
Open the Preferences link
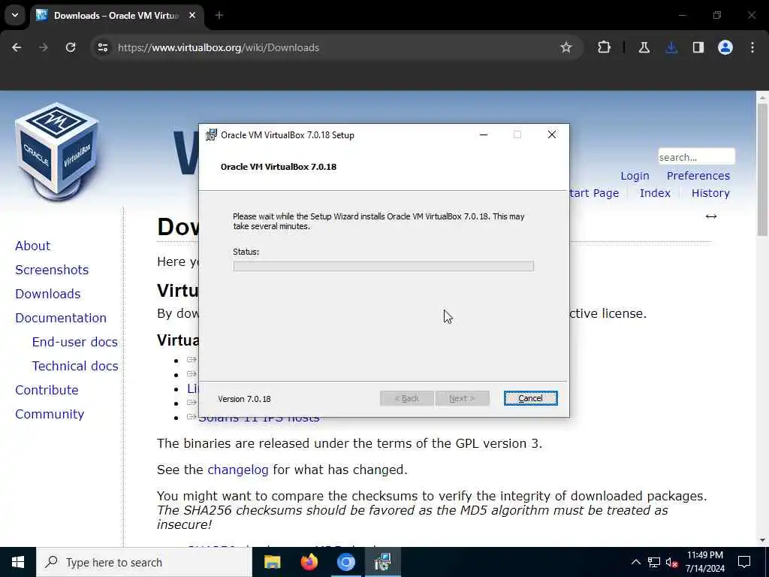(x=698, y=176)
